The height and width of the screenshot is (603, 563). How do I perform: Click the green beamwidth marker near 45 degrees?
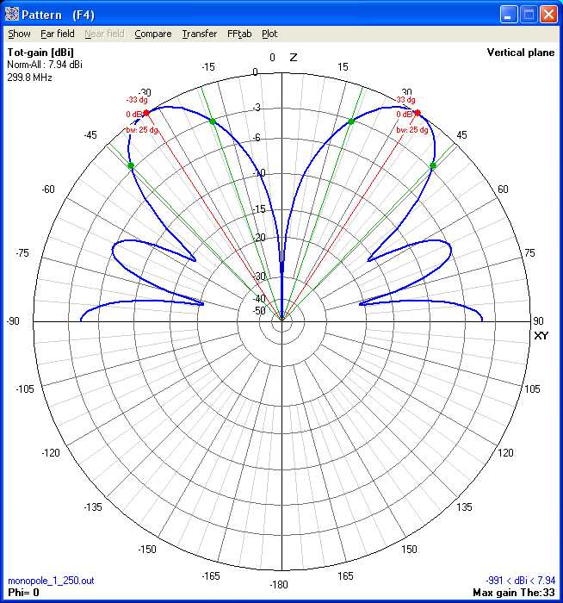click(433, 165)
